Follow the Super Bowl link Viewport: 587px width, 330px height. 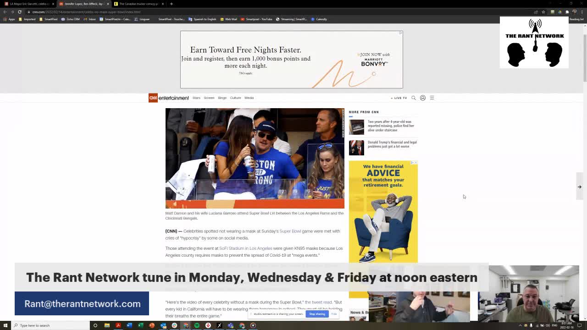click(290, 231)
